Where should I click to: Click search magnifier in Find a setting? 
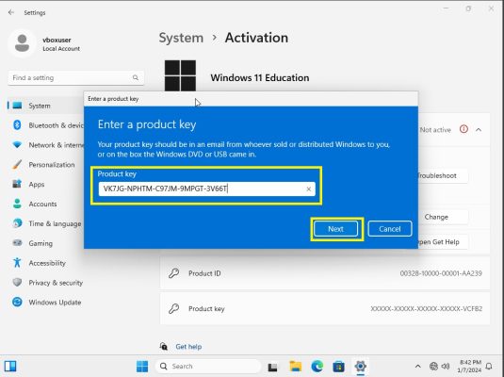(136, 78)
